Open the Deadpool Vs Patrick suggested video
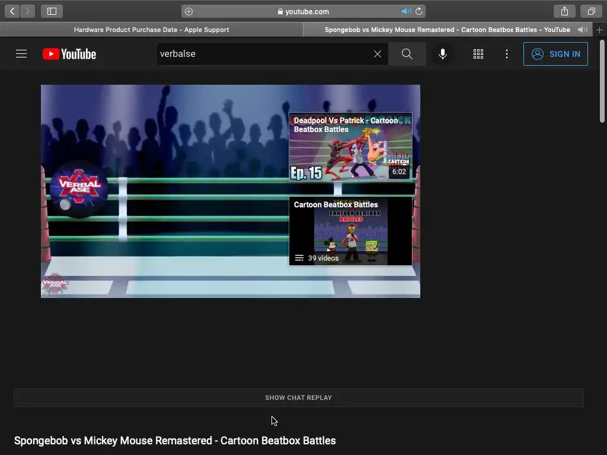607x455 pixels. 351,147
